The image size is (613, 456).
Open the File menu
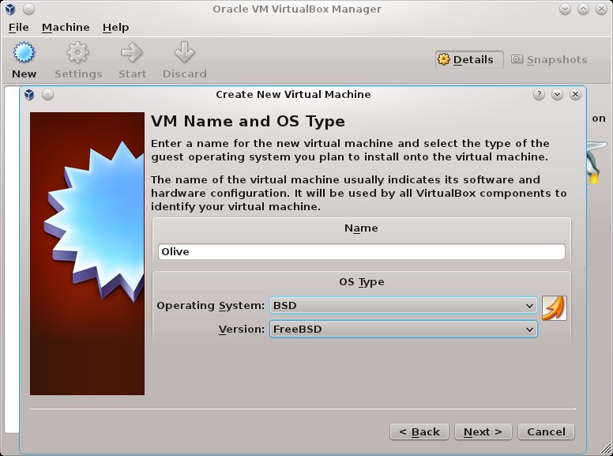18,28
